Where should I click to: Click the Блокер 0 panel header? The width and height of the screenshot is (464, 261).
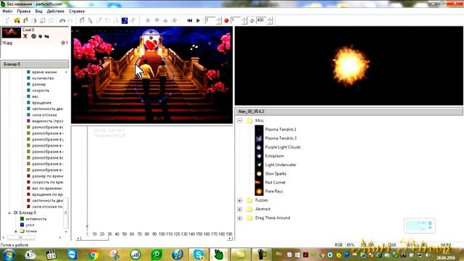pyautogui.click(x=35, y=65)
